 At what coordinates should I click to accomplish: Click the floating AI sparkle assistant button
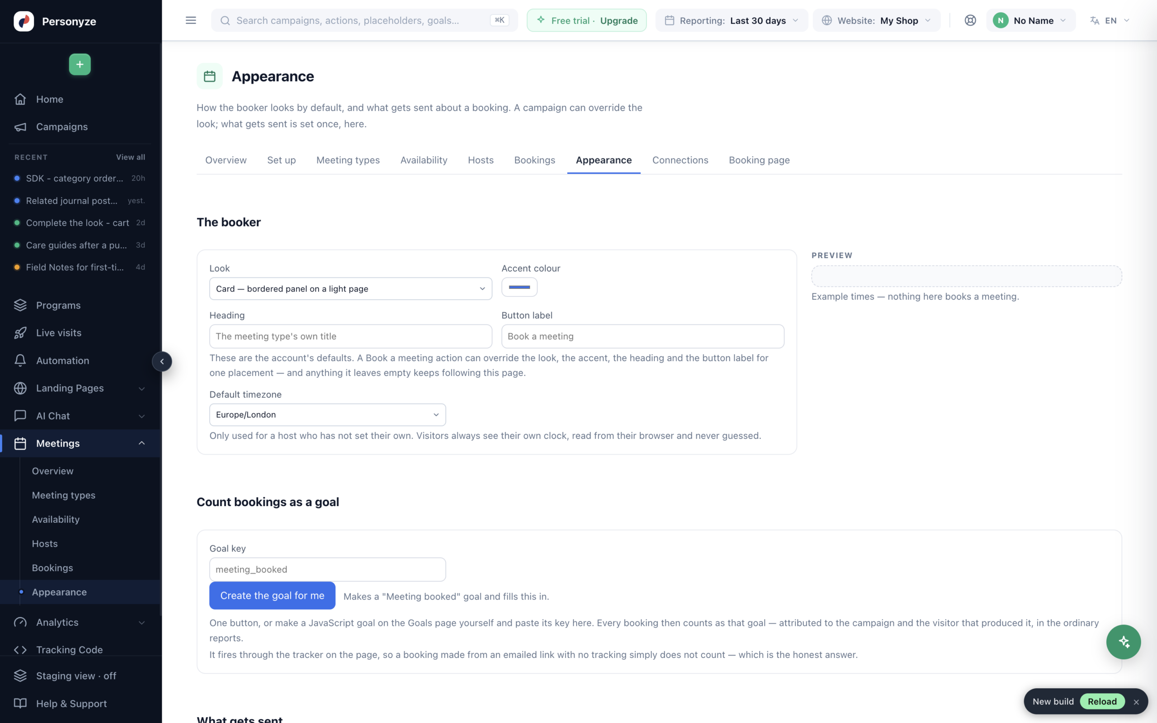(x=1124, y=642)
